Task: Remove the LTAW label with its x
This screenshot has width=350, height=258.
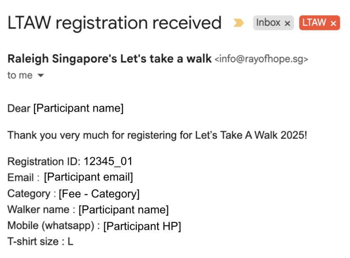Action: [x=333, y=23]
